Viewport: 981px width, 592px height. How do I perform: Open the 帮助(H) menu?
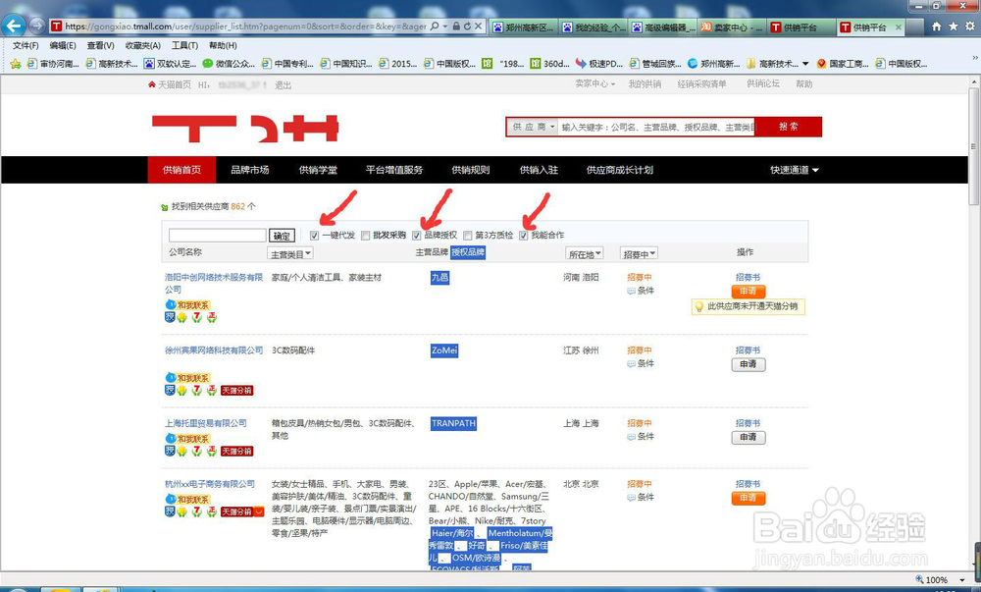(x=223, y=46)
